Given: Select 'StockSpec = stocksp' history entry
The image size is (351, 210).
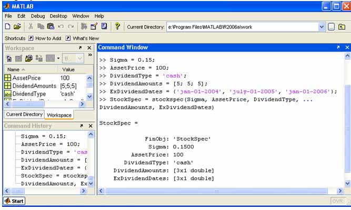Looking at the screenshot, I should click(x=54, y=176).
